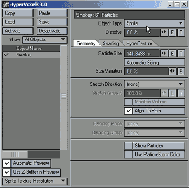
Task: Click the Size Variation arrow slider button
Action: coord(173,71)
